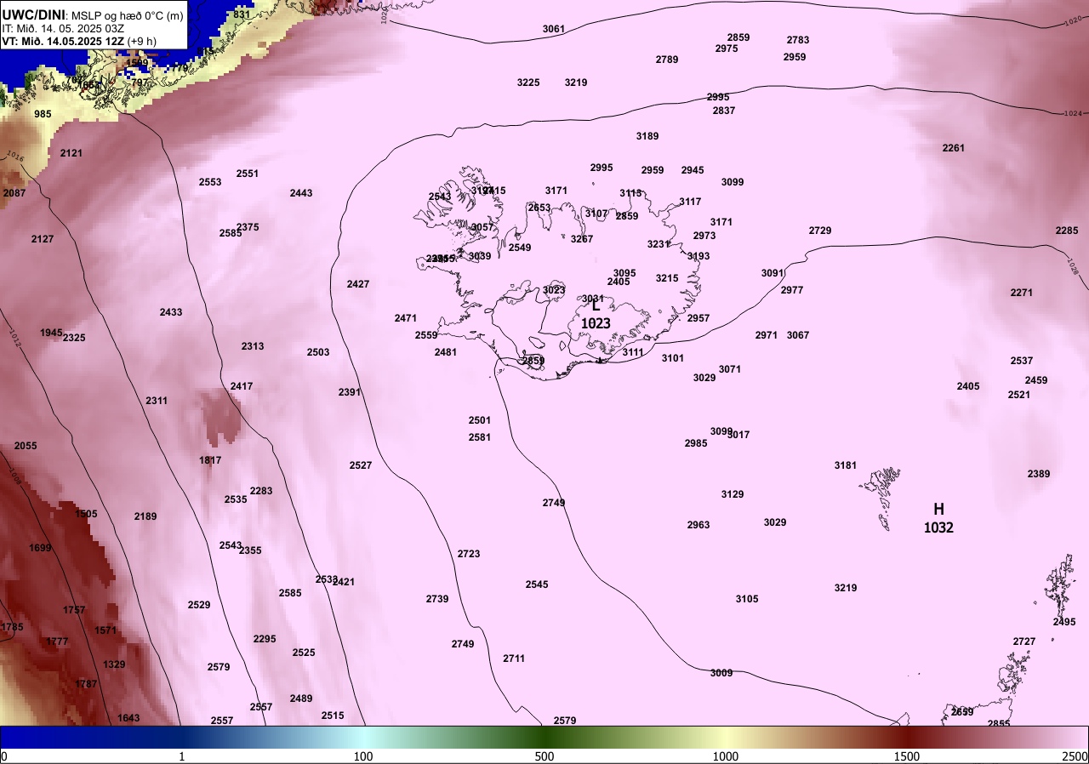Click the map value 2189
Screen dimensions: 1089x764
145,516
